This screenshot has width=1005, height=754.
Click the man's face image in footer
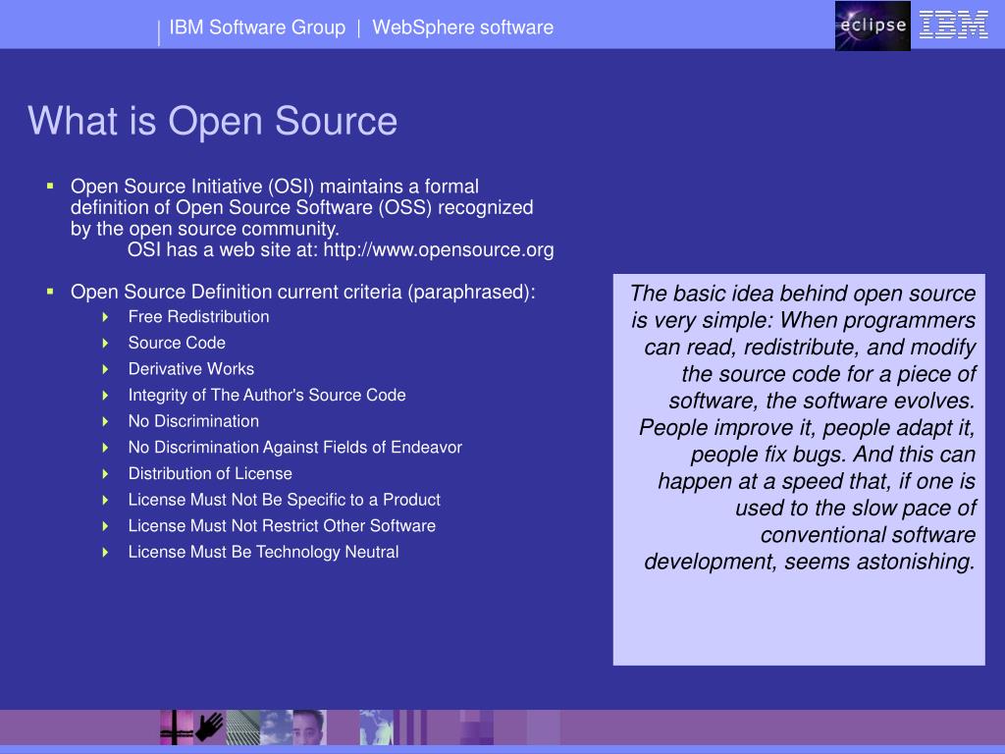(x=309, y=727)
